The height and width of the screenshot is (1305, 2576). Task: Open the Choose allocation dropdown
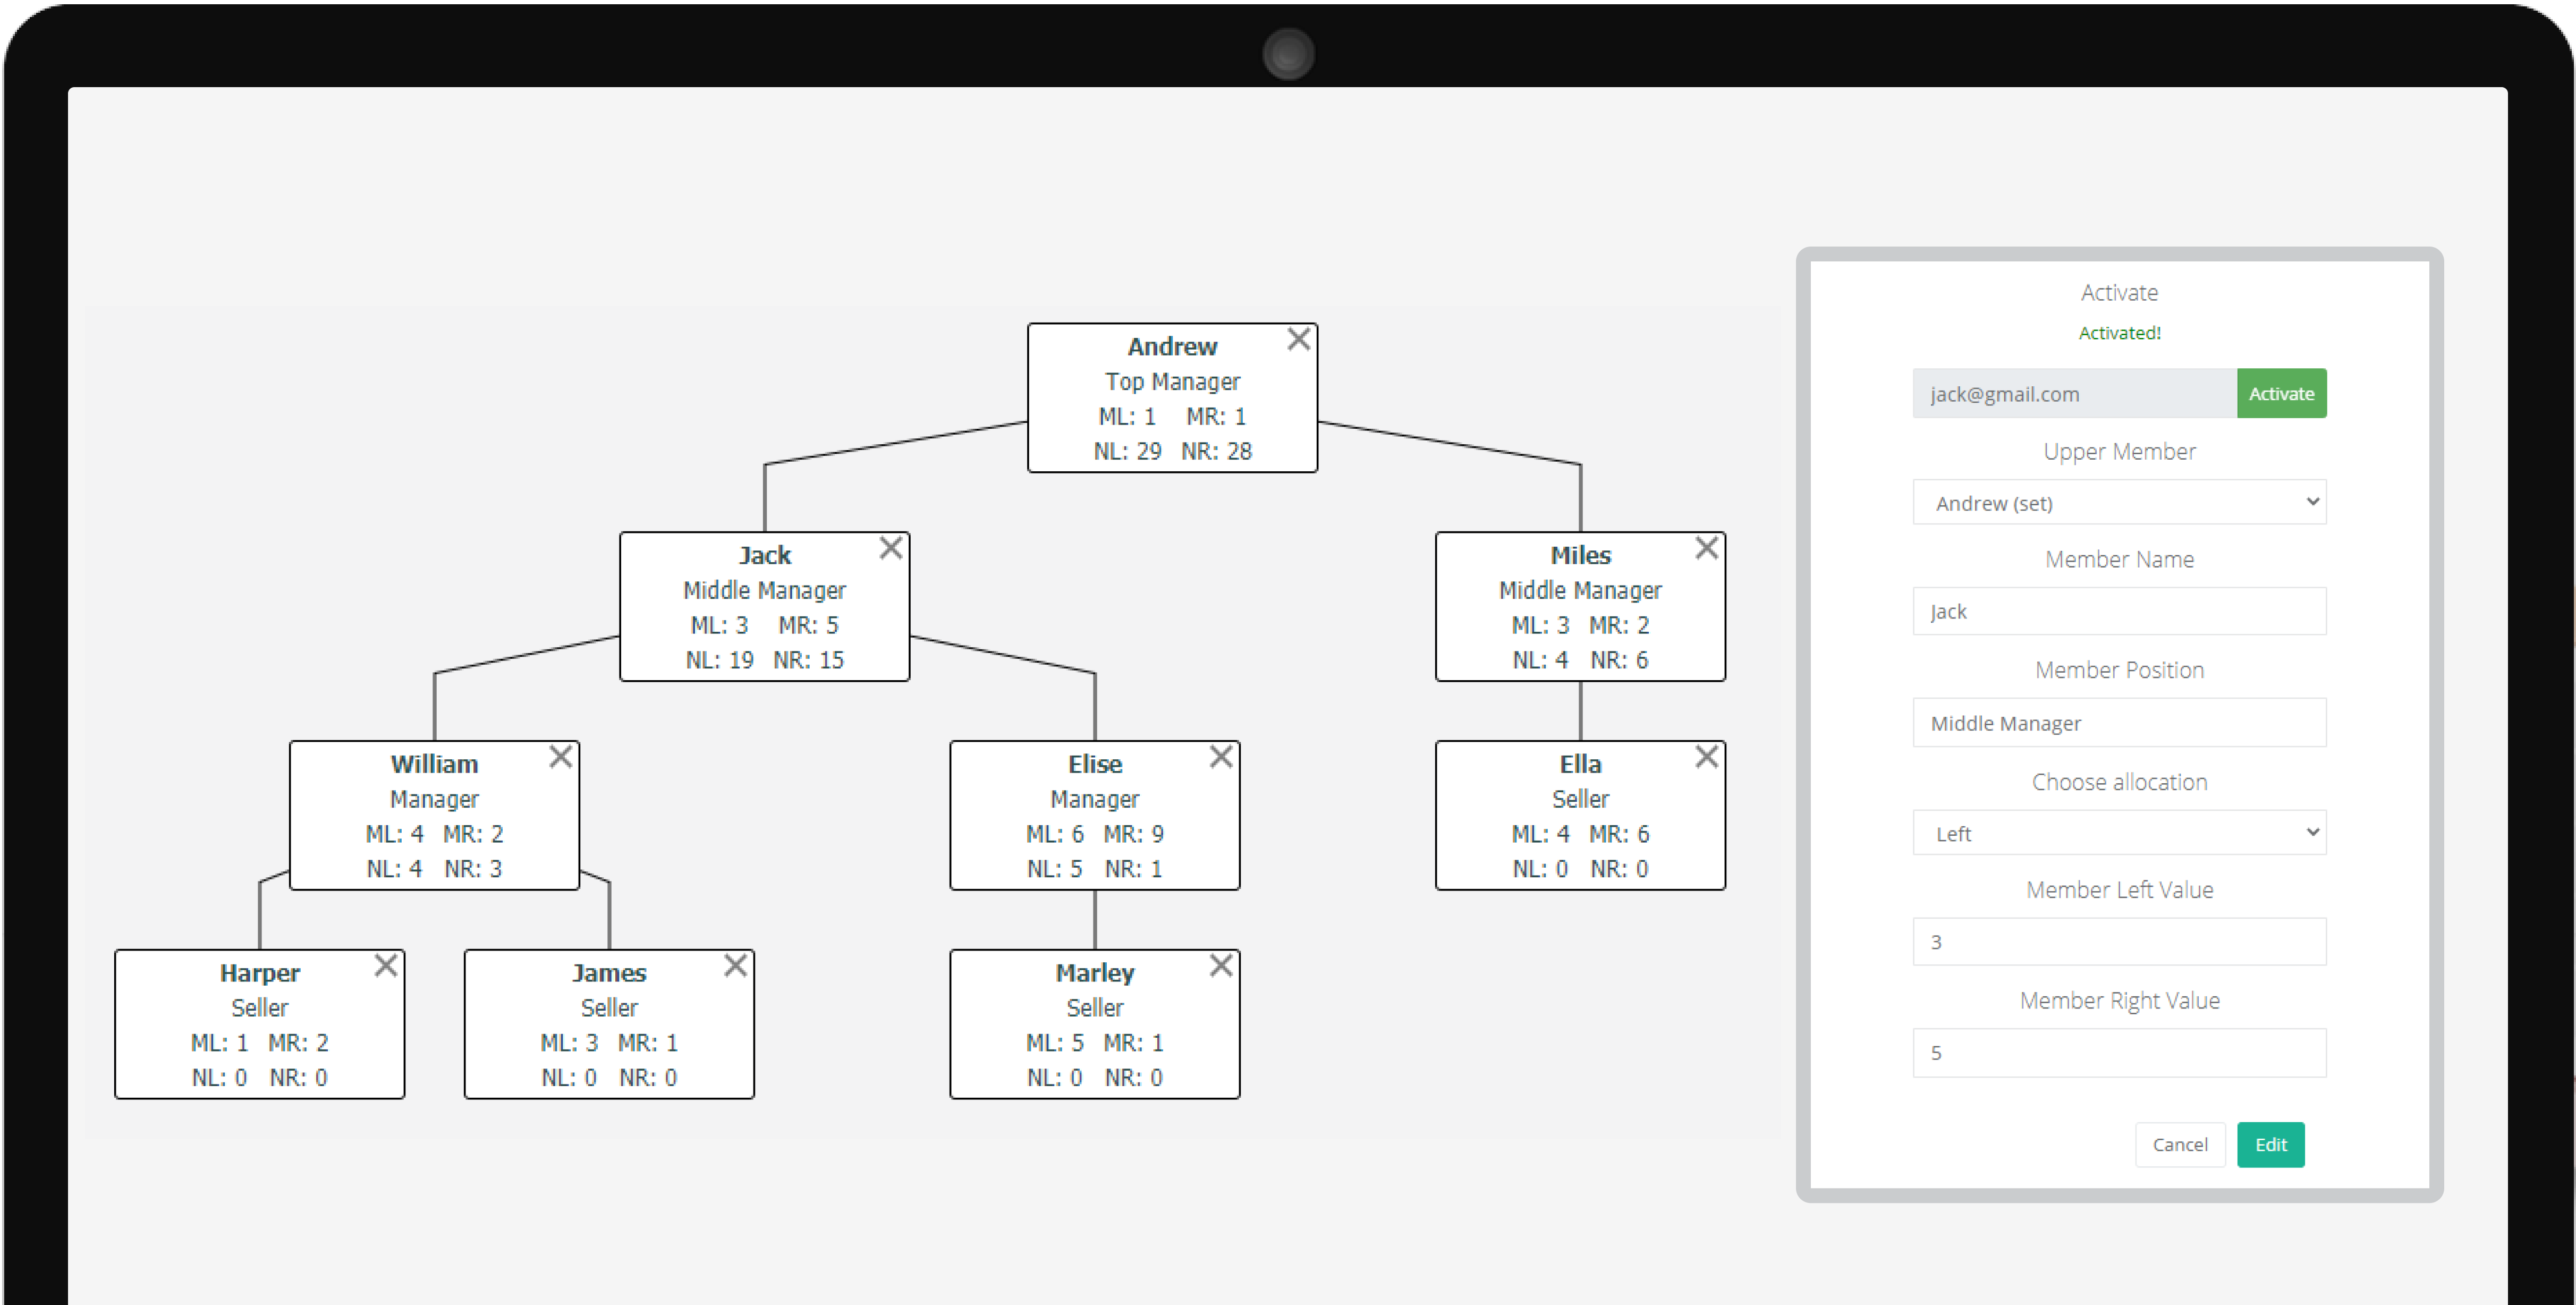2119,833
